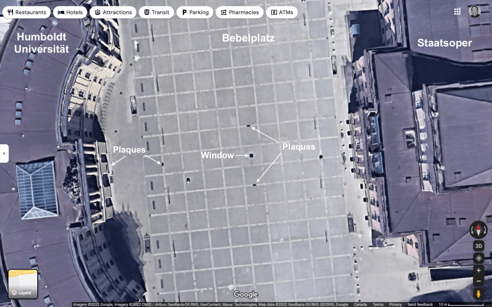
Task: Reset view north with compass needle
Action: pyautogui.click(x=478, y=230)
